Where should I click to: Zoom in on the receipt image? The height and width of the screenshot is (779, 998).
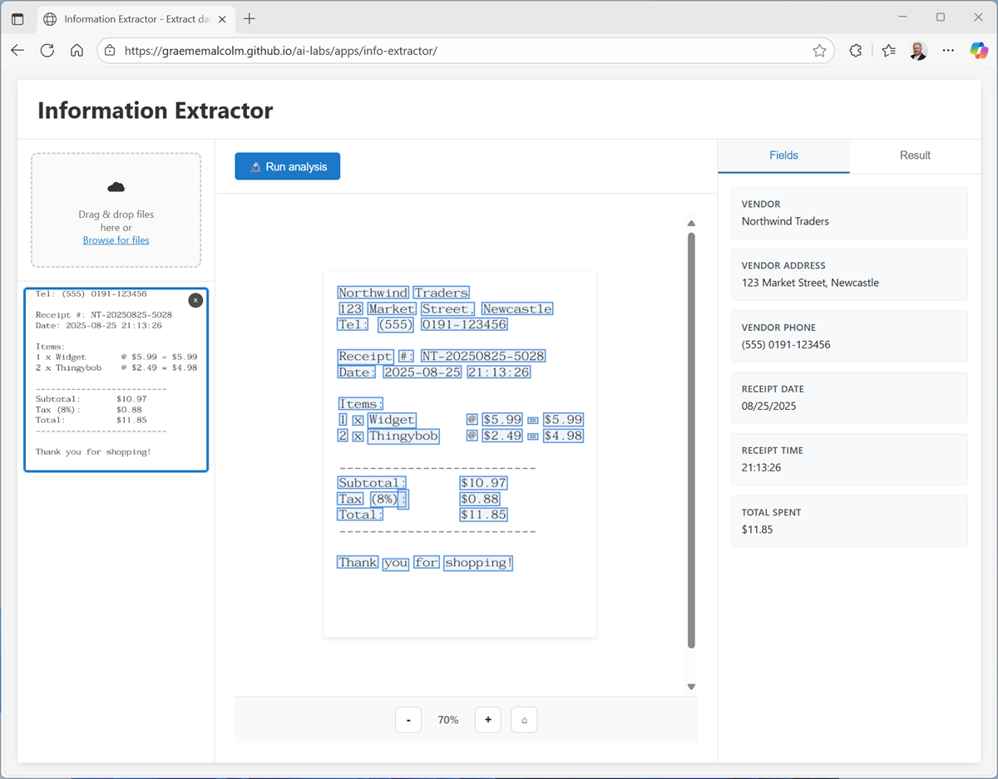coord(487,719)
